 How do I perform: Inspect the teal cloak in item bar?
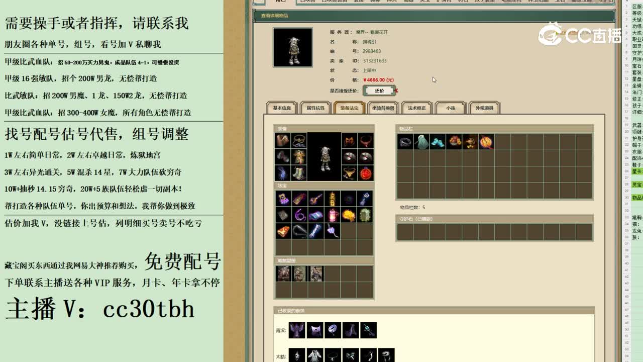pyautogui.click(x=421, y=142)
